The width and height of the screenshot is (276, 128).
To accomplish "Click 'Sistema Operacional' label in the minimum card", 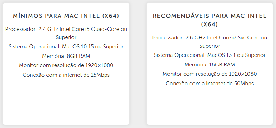I will pyautogui.click(x=35, y=47).
